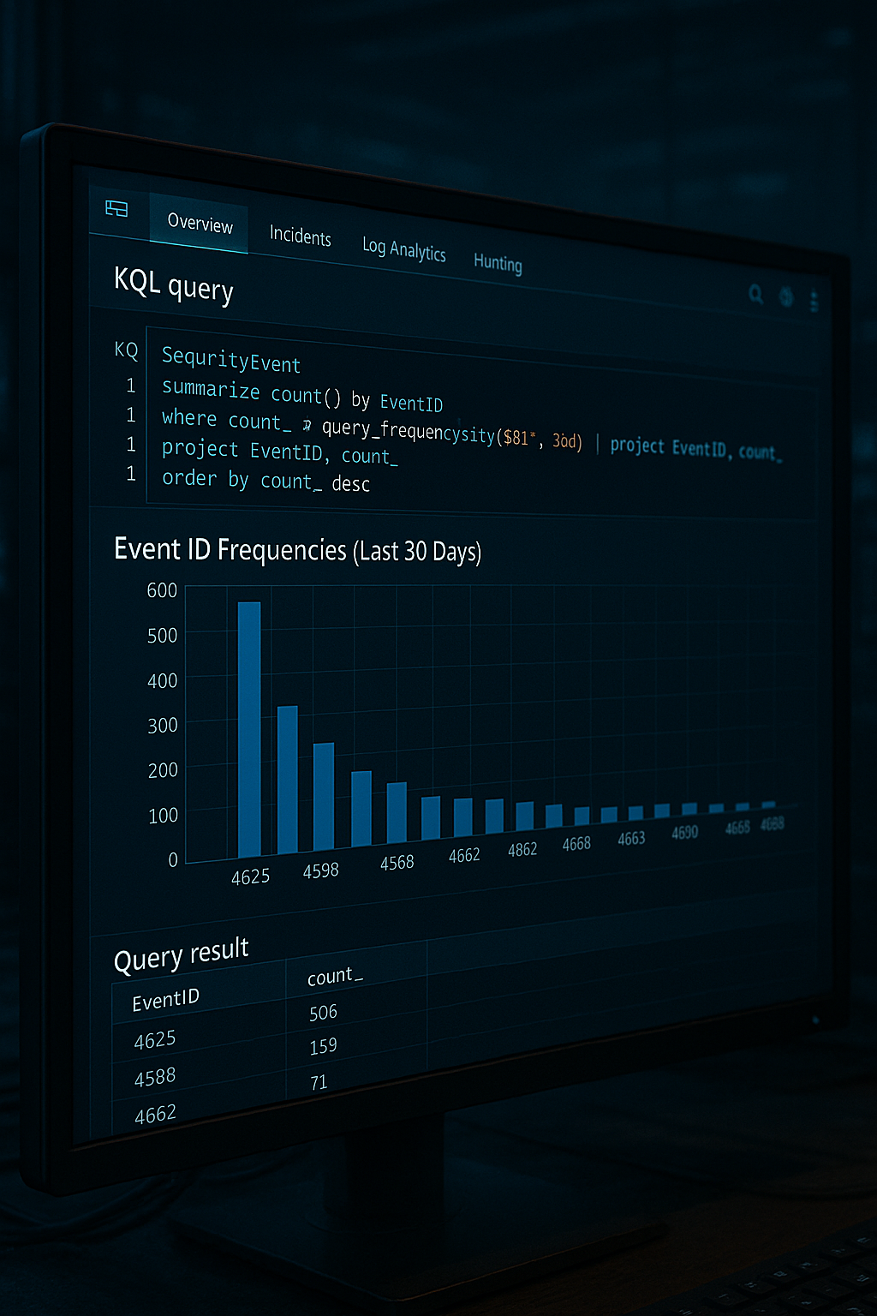
Task: Select the chart bar above label 4598
Action: pos(323,797)
